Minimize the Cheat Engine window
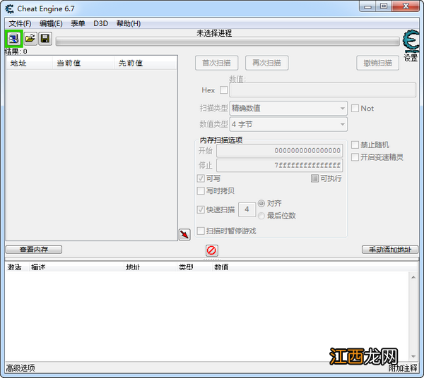This screenshot has height=378, width=424. click(367, 6)
